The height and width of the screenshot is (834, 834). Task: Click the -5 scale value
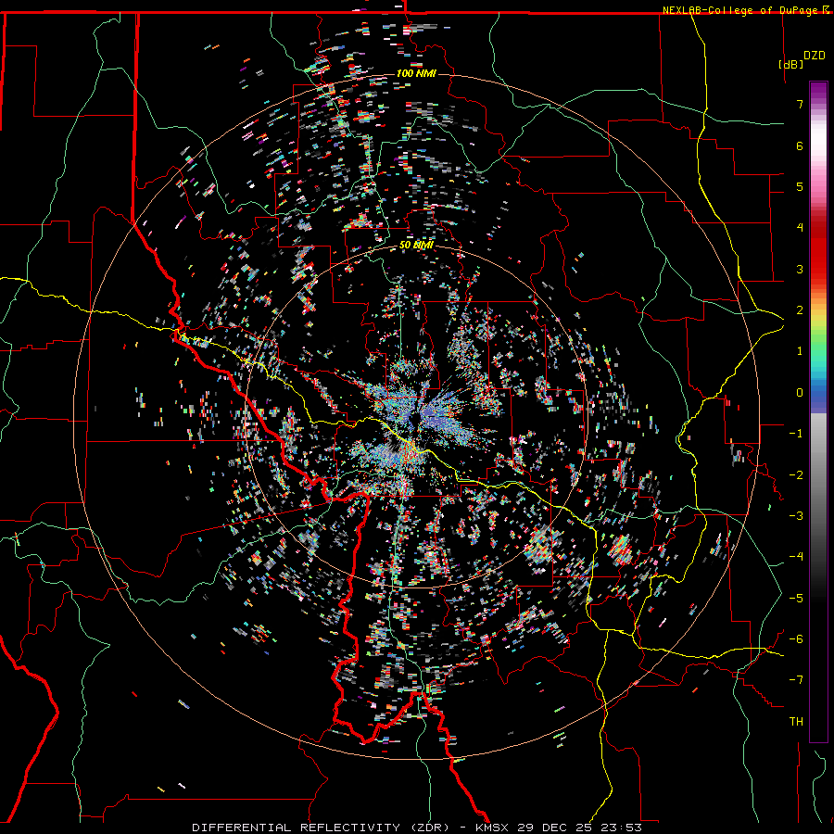[796, 599]
